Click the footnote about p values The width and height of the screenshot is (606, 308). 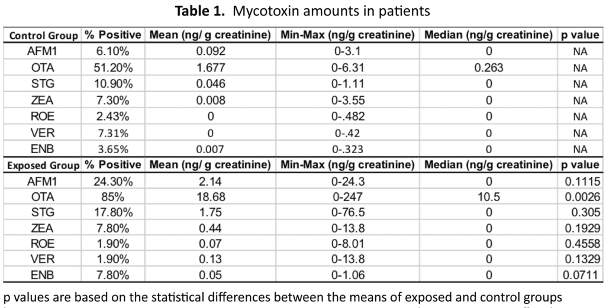[x=282, y=297]
